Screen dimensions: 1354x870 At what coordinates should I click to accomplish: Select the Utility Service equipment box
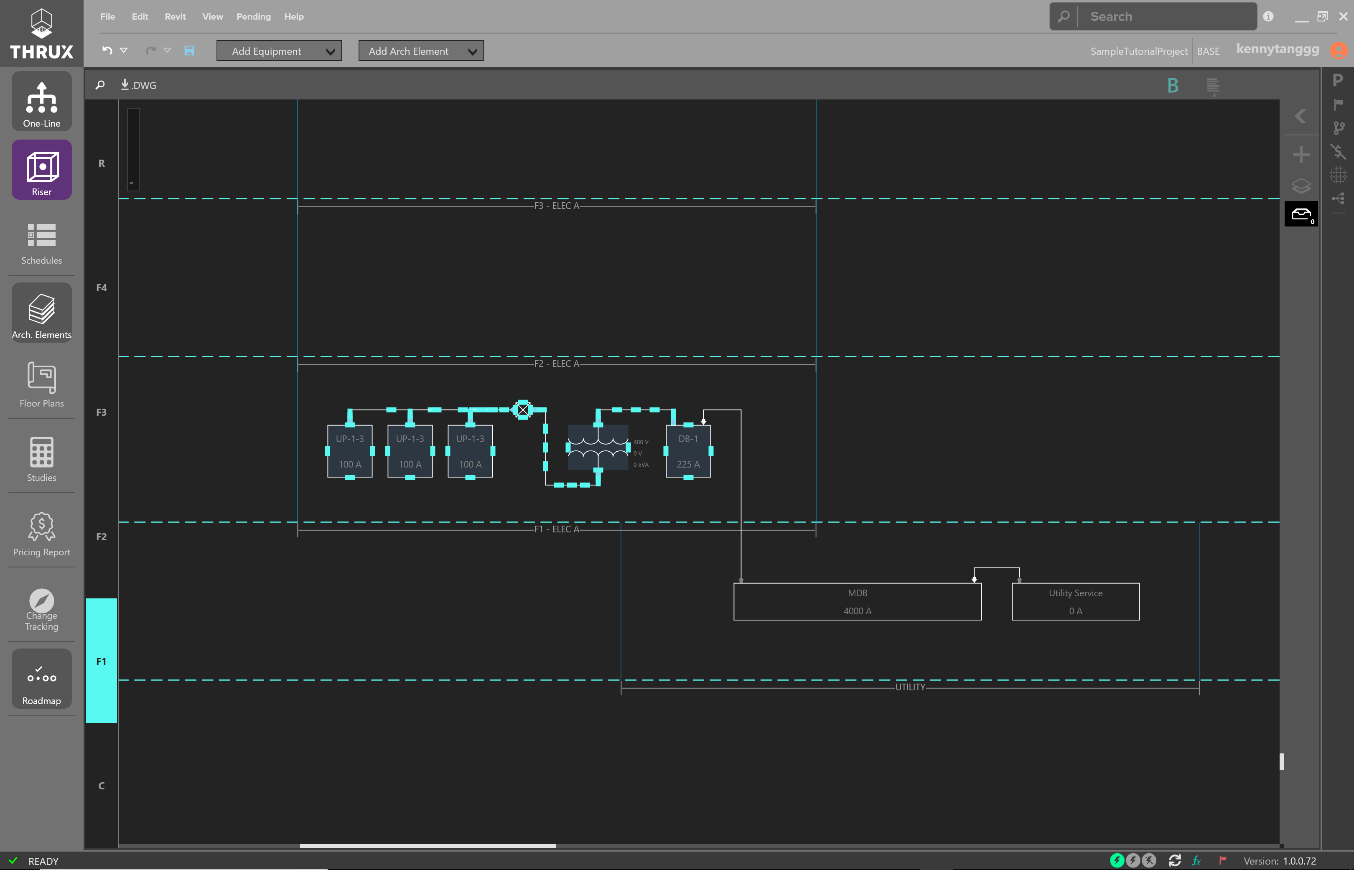(x=1075, y=602)
